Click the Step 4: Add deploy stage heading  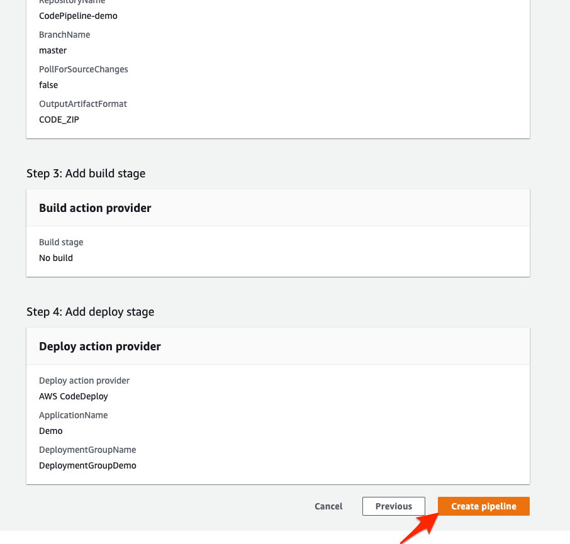point(90,312)
